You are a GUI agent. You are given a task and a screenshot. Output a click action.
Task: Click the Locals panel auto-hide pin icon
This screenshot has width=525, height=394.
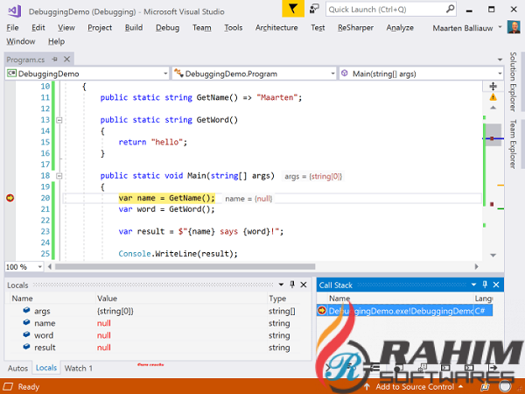click(291, 285)
